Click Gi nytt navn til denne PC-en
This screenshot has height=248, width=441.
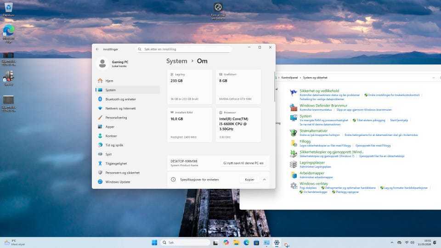(243, 163)
